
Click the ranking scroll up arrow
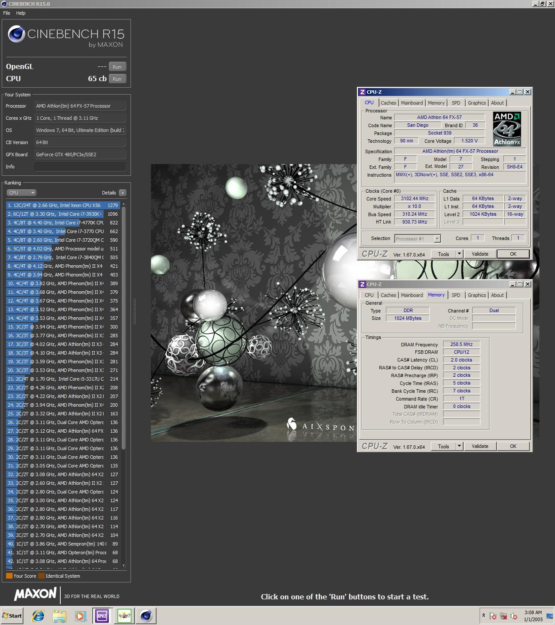[124, 204]
